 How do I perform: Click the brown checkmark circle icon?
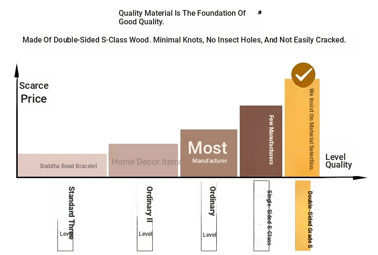(x=303, y=75)
